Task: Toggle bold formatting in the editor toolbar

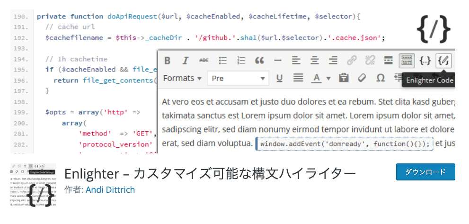Action: click(168, 61)
